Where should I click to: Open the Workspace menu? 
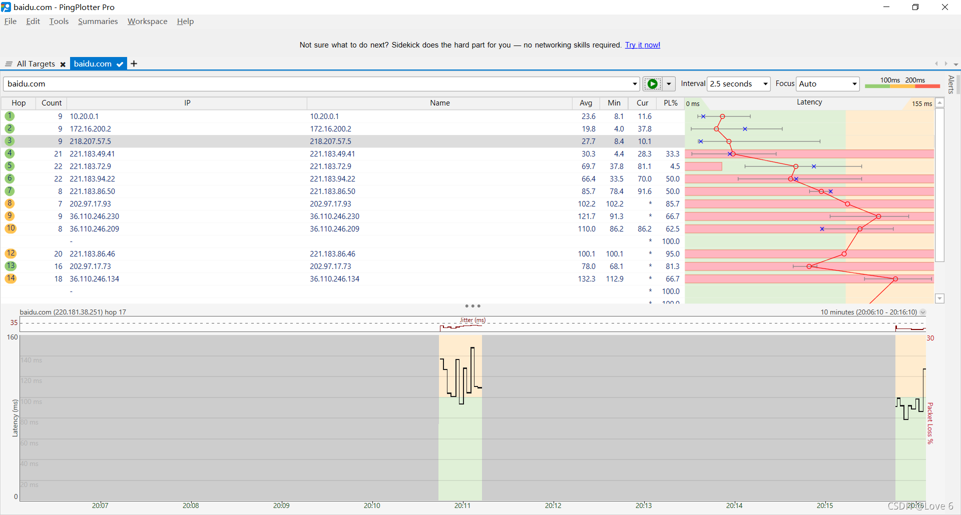point(147,21)
